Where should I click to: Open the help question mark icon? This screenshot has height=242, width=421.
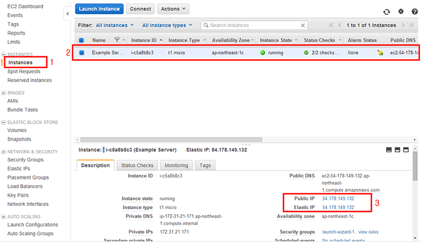pos(414,11)
